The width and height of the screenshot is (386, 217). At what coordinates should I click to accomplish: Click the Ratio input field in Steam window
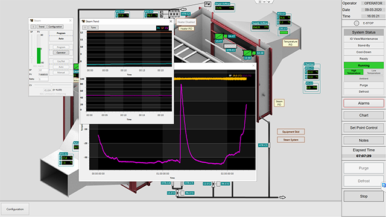coord(43,79)
